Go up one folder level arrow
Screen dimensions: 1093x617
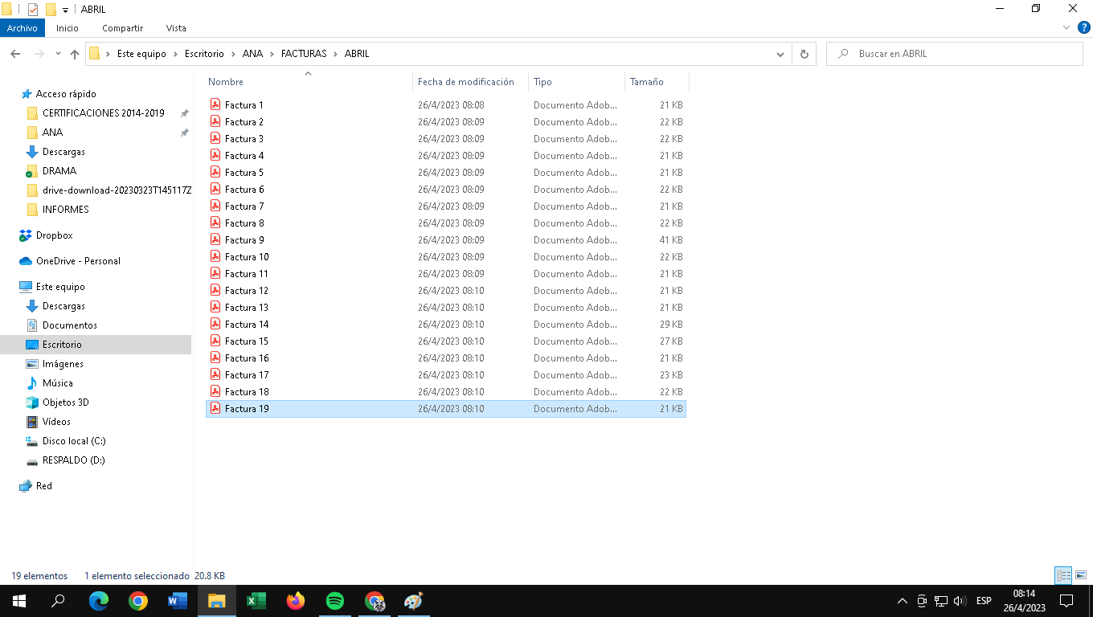click(x=75, y=54)
